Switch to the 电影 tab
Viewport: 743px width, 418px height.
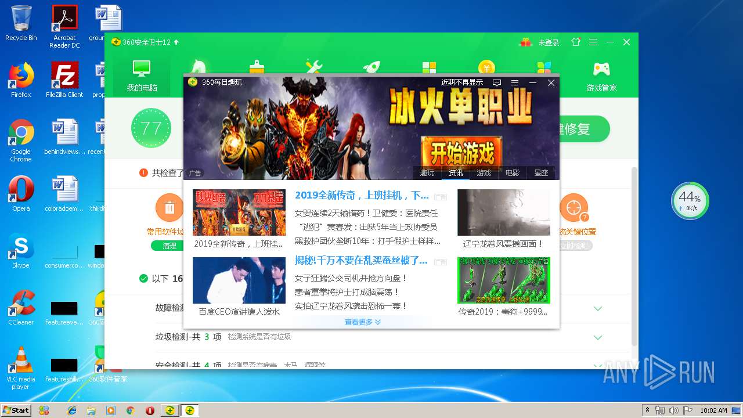point(513,173)
